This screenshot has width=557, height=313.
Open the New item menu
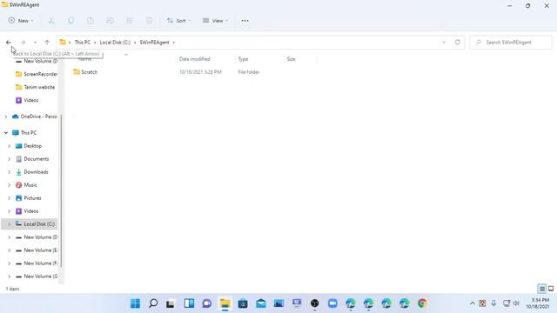tap(21, 21)
